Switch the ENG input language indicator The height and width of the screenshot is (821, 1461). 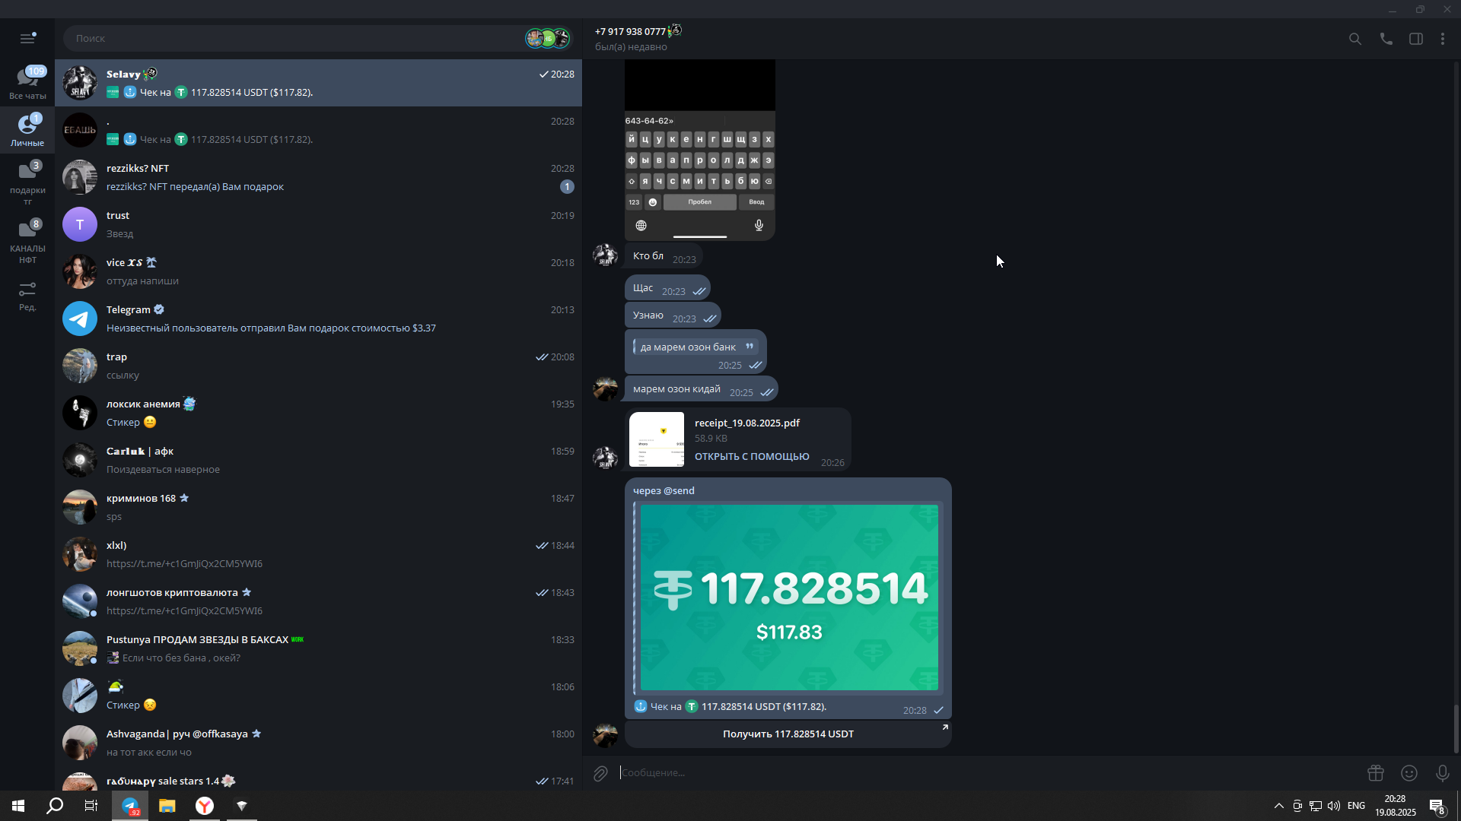point(1356,806)
